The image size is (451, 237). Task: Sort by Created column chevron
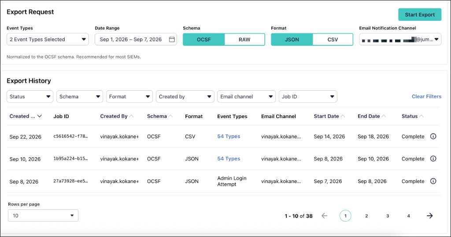(40, 116)
